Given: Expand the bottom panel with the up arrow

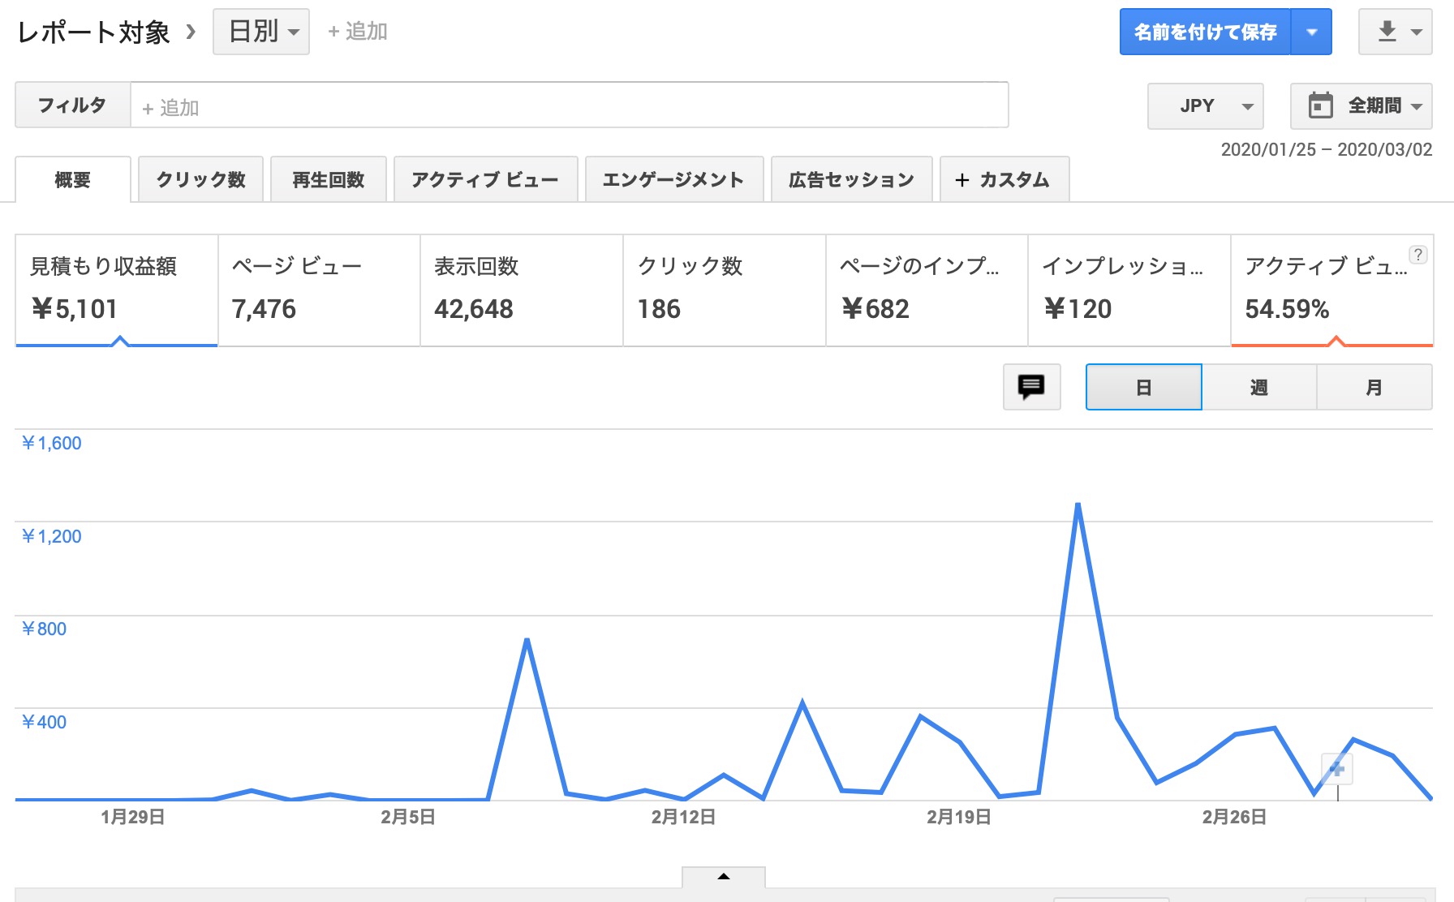Looking at the screenshot, I should click(723, 877).
